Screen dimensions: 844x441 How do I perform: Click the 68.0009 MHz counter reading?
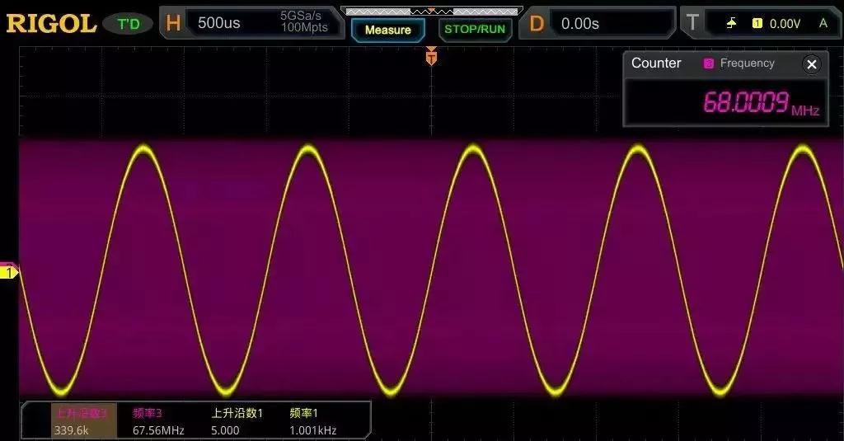click(x=761, y=101)
